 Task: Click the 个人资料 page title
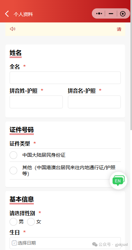[x=23, y=14]
